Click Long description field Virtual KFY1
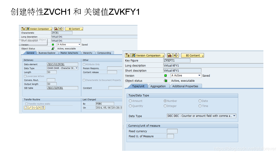 (x=213, y=66)
